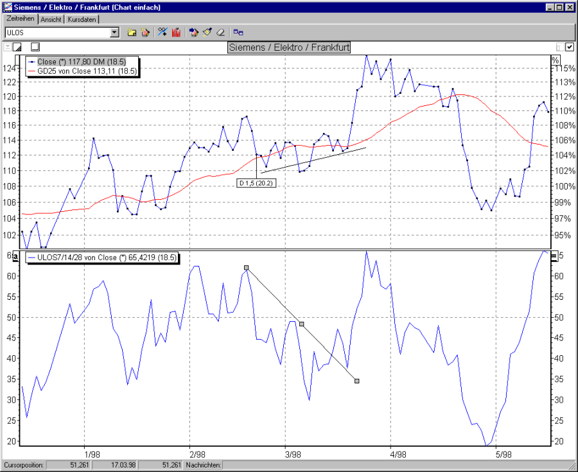This screenshot has height=472, width=578.
Task: Open the right-side chart dropdown arrow
Action: 559,47
